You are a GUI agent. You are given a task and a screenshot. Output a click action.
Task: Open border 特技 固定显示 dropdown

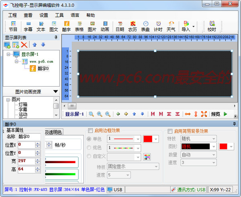coord(156,166)
